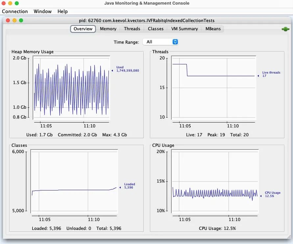Open the Classes tab
Viewport: 293px width, 244px height.
pos(156,29)
